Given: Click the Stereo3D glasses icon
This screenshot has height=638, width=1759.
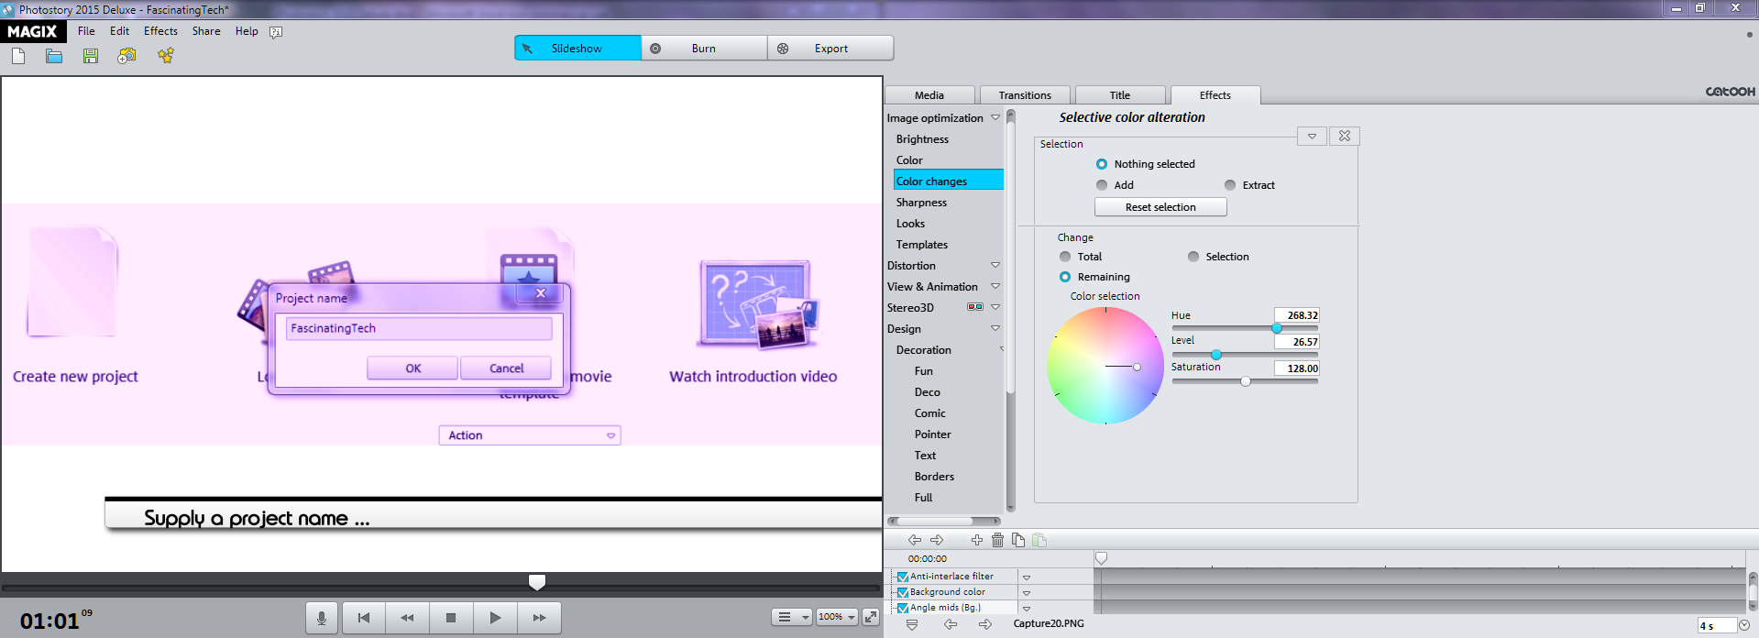Looking at the screenshot, I should pyautogui.click(x=975, y=307).
